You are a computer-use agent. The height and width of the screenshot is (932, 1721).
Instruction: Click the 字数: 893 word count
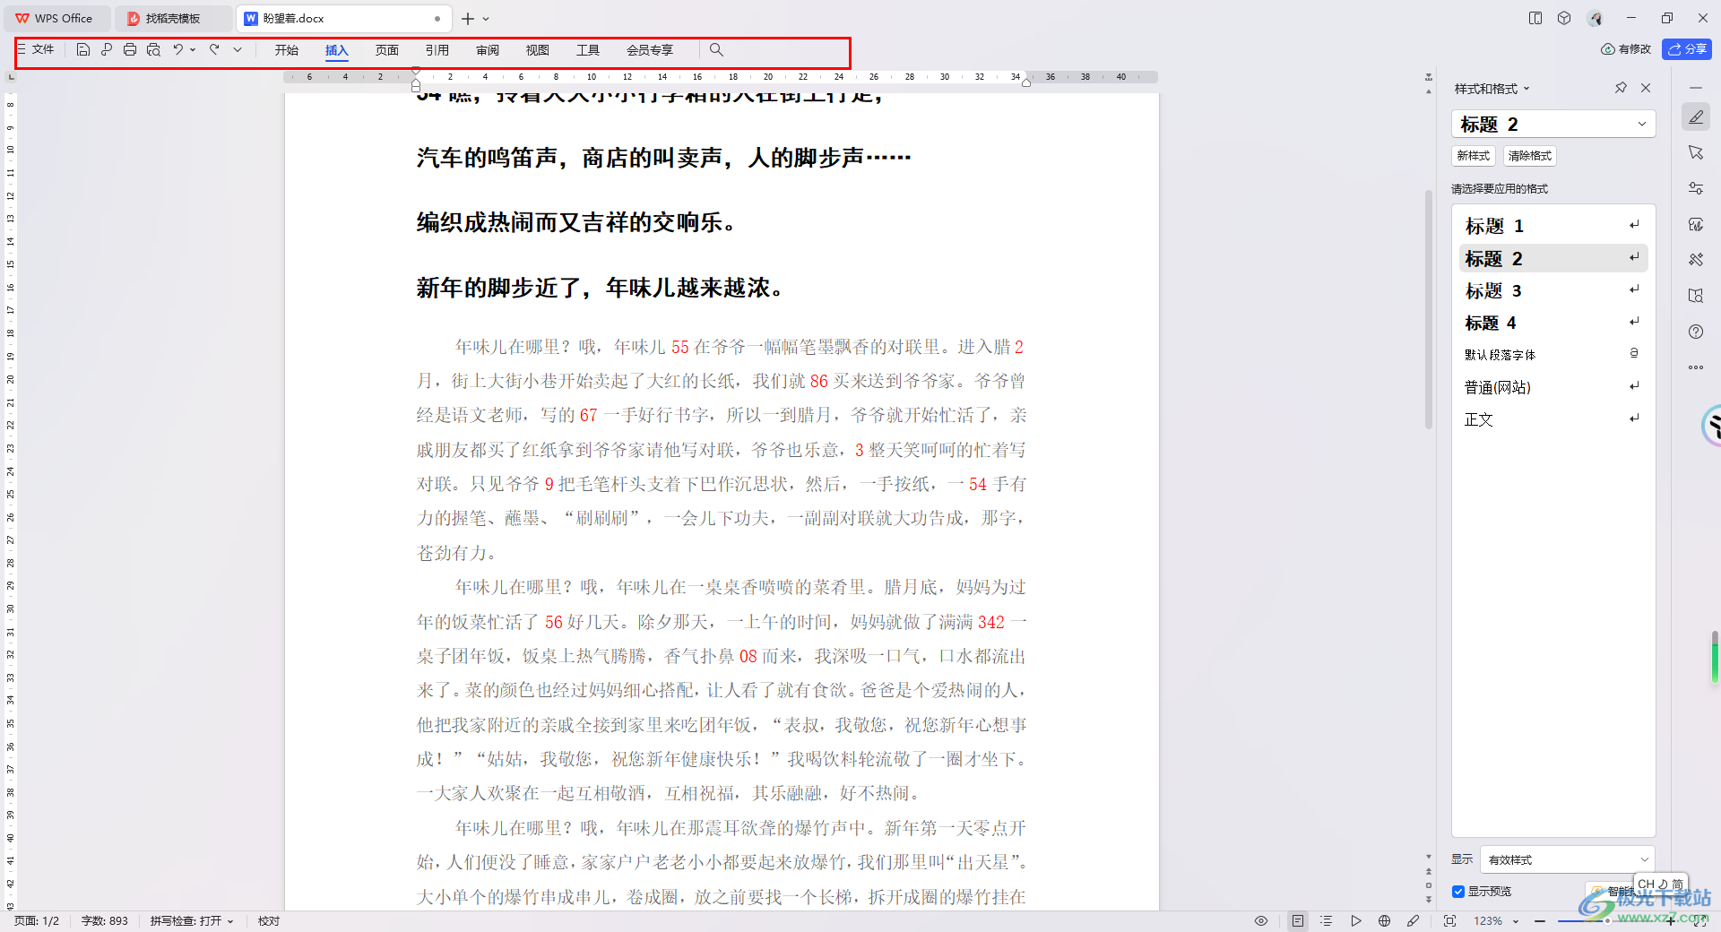click(x=105, y=921)
